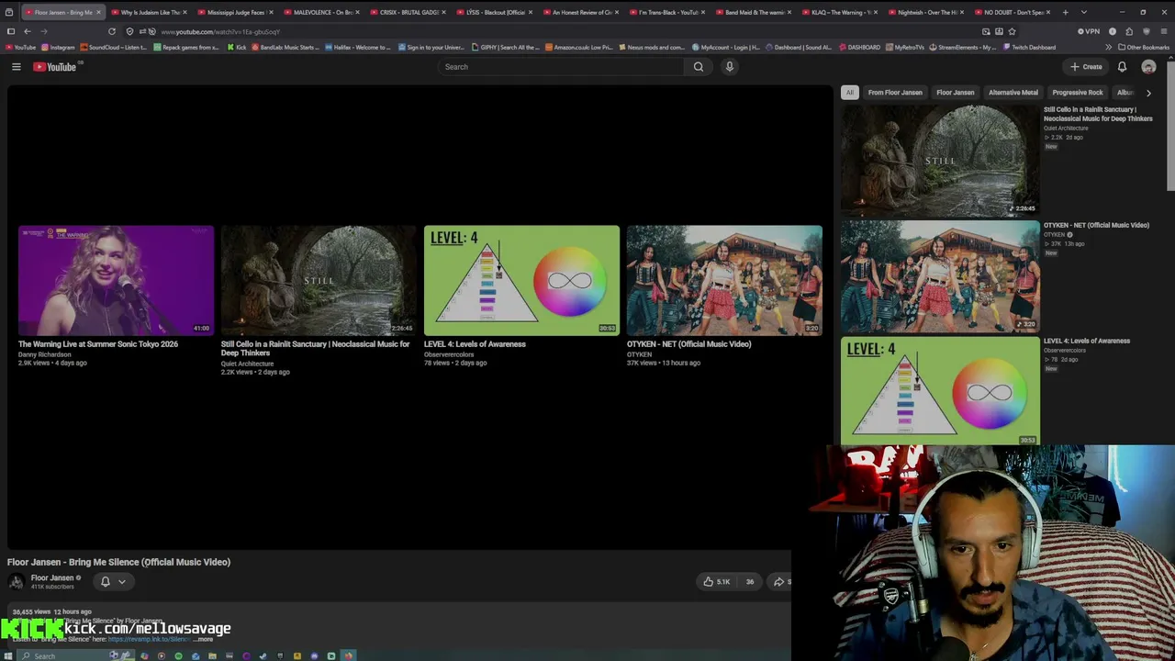Select the All filter chip
Screen dimensions: 1175x661
850,93
